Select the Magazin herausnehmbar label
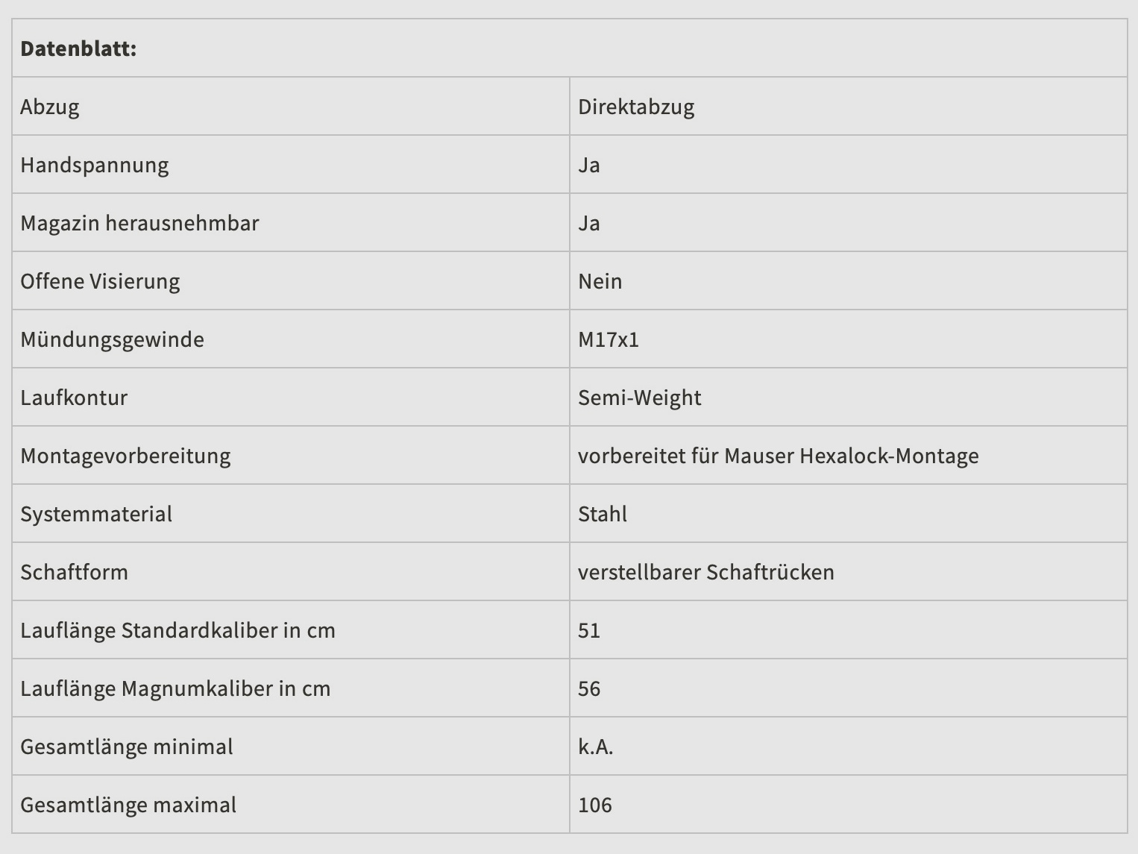This screenshot has width=1138, height=854. coord(139,223)
